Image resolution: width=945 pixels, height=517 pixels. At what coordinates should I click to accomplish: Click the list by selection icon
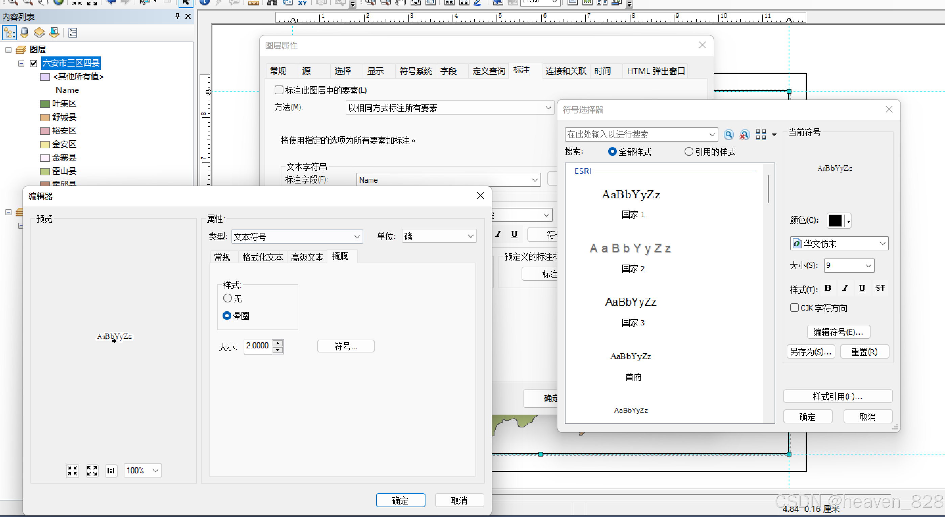click(x=54, y=33)
